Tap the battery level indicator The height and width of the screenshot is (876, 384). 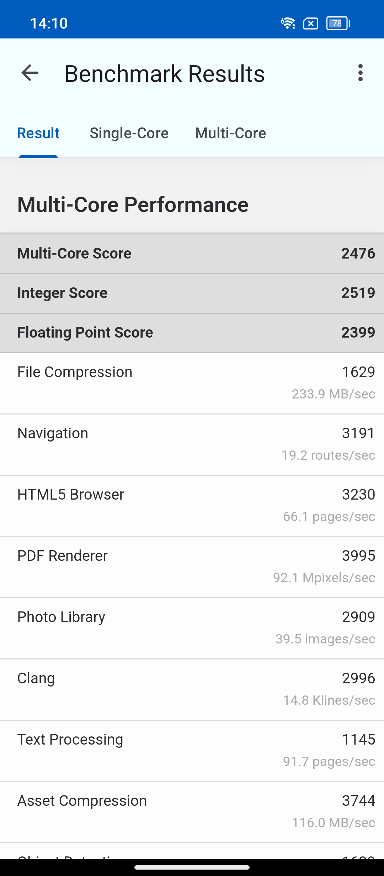pos(338,24)
